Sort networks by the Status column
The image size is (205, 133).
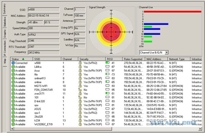coord(22,59)
